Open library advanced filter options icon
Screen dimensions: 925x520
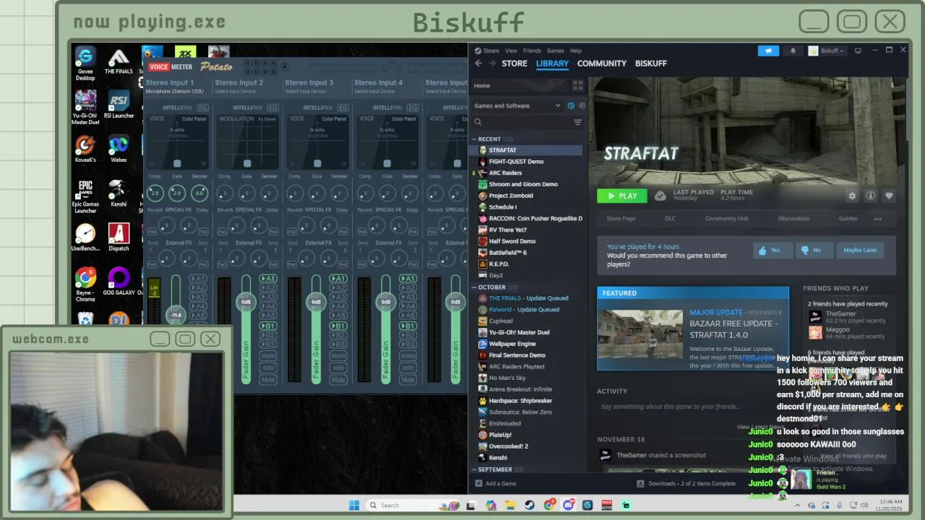[577, 122]
